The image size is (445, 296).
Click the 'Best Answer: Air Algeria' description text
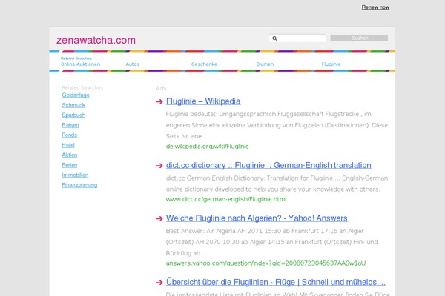coord(272,242)
